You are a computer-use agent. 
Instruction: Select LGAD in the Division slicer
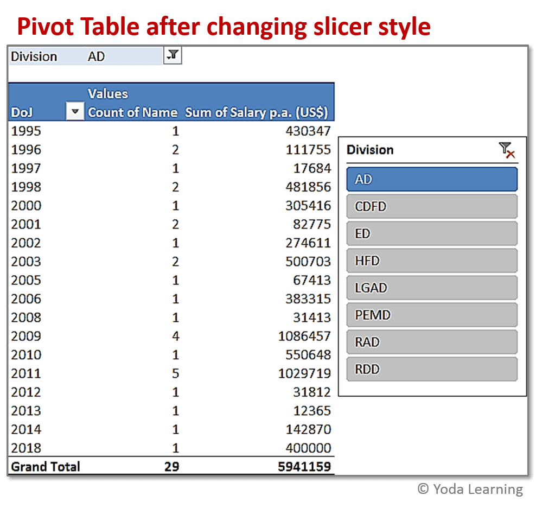click(x=432, y=288)
